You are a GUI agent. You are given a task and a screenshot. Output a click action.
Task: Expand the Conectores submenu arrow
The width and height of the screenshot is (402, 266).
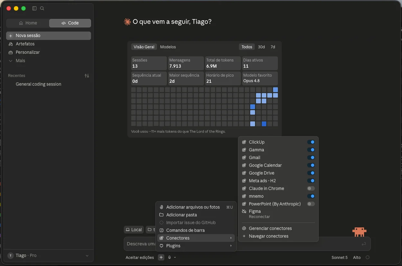click(231, 238)
